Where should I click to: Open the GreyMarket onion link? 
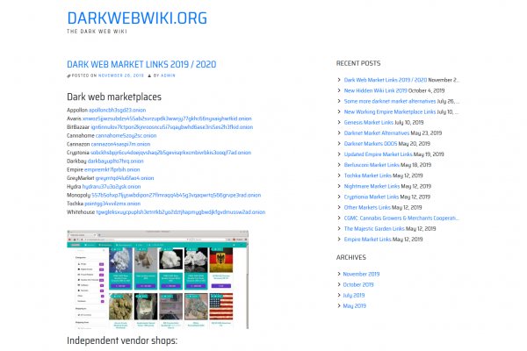click(125, 178)
